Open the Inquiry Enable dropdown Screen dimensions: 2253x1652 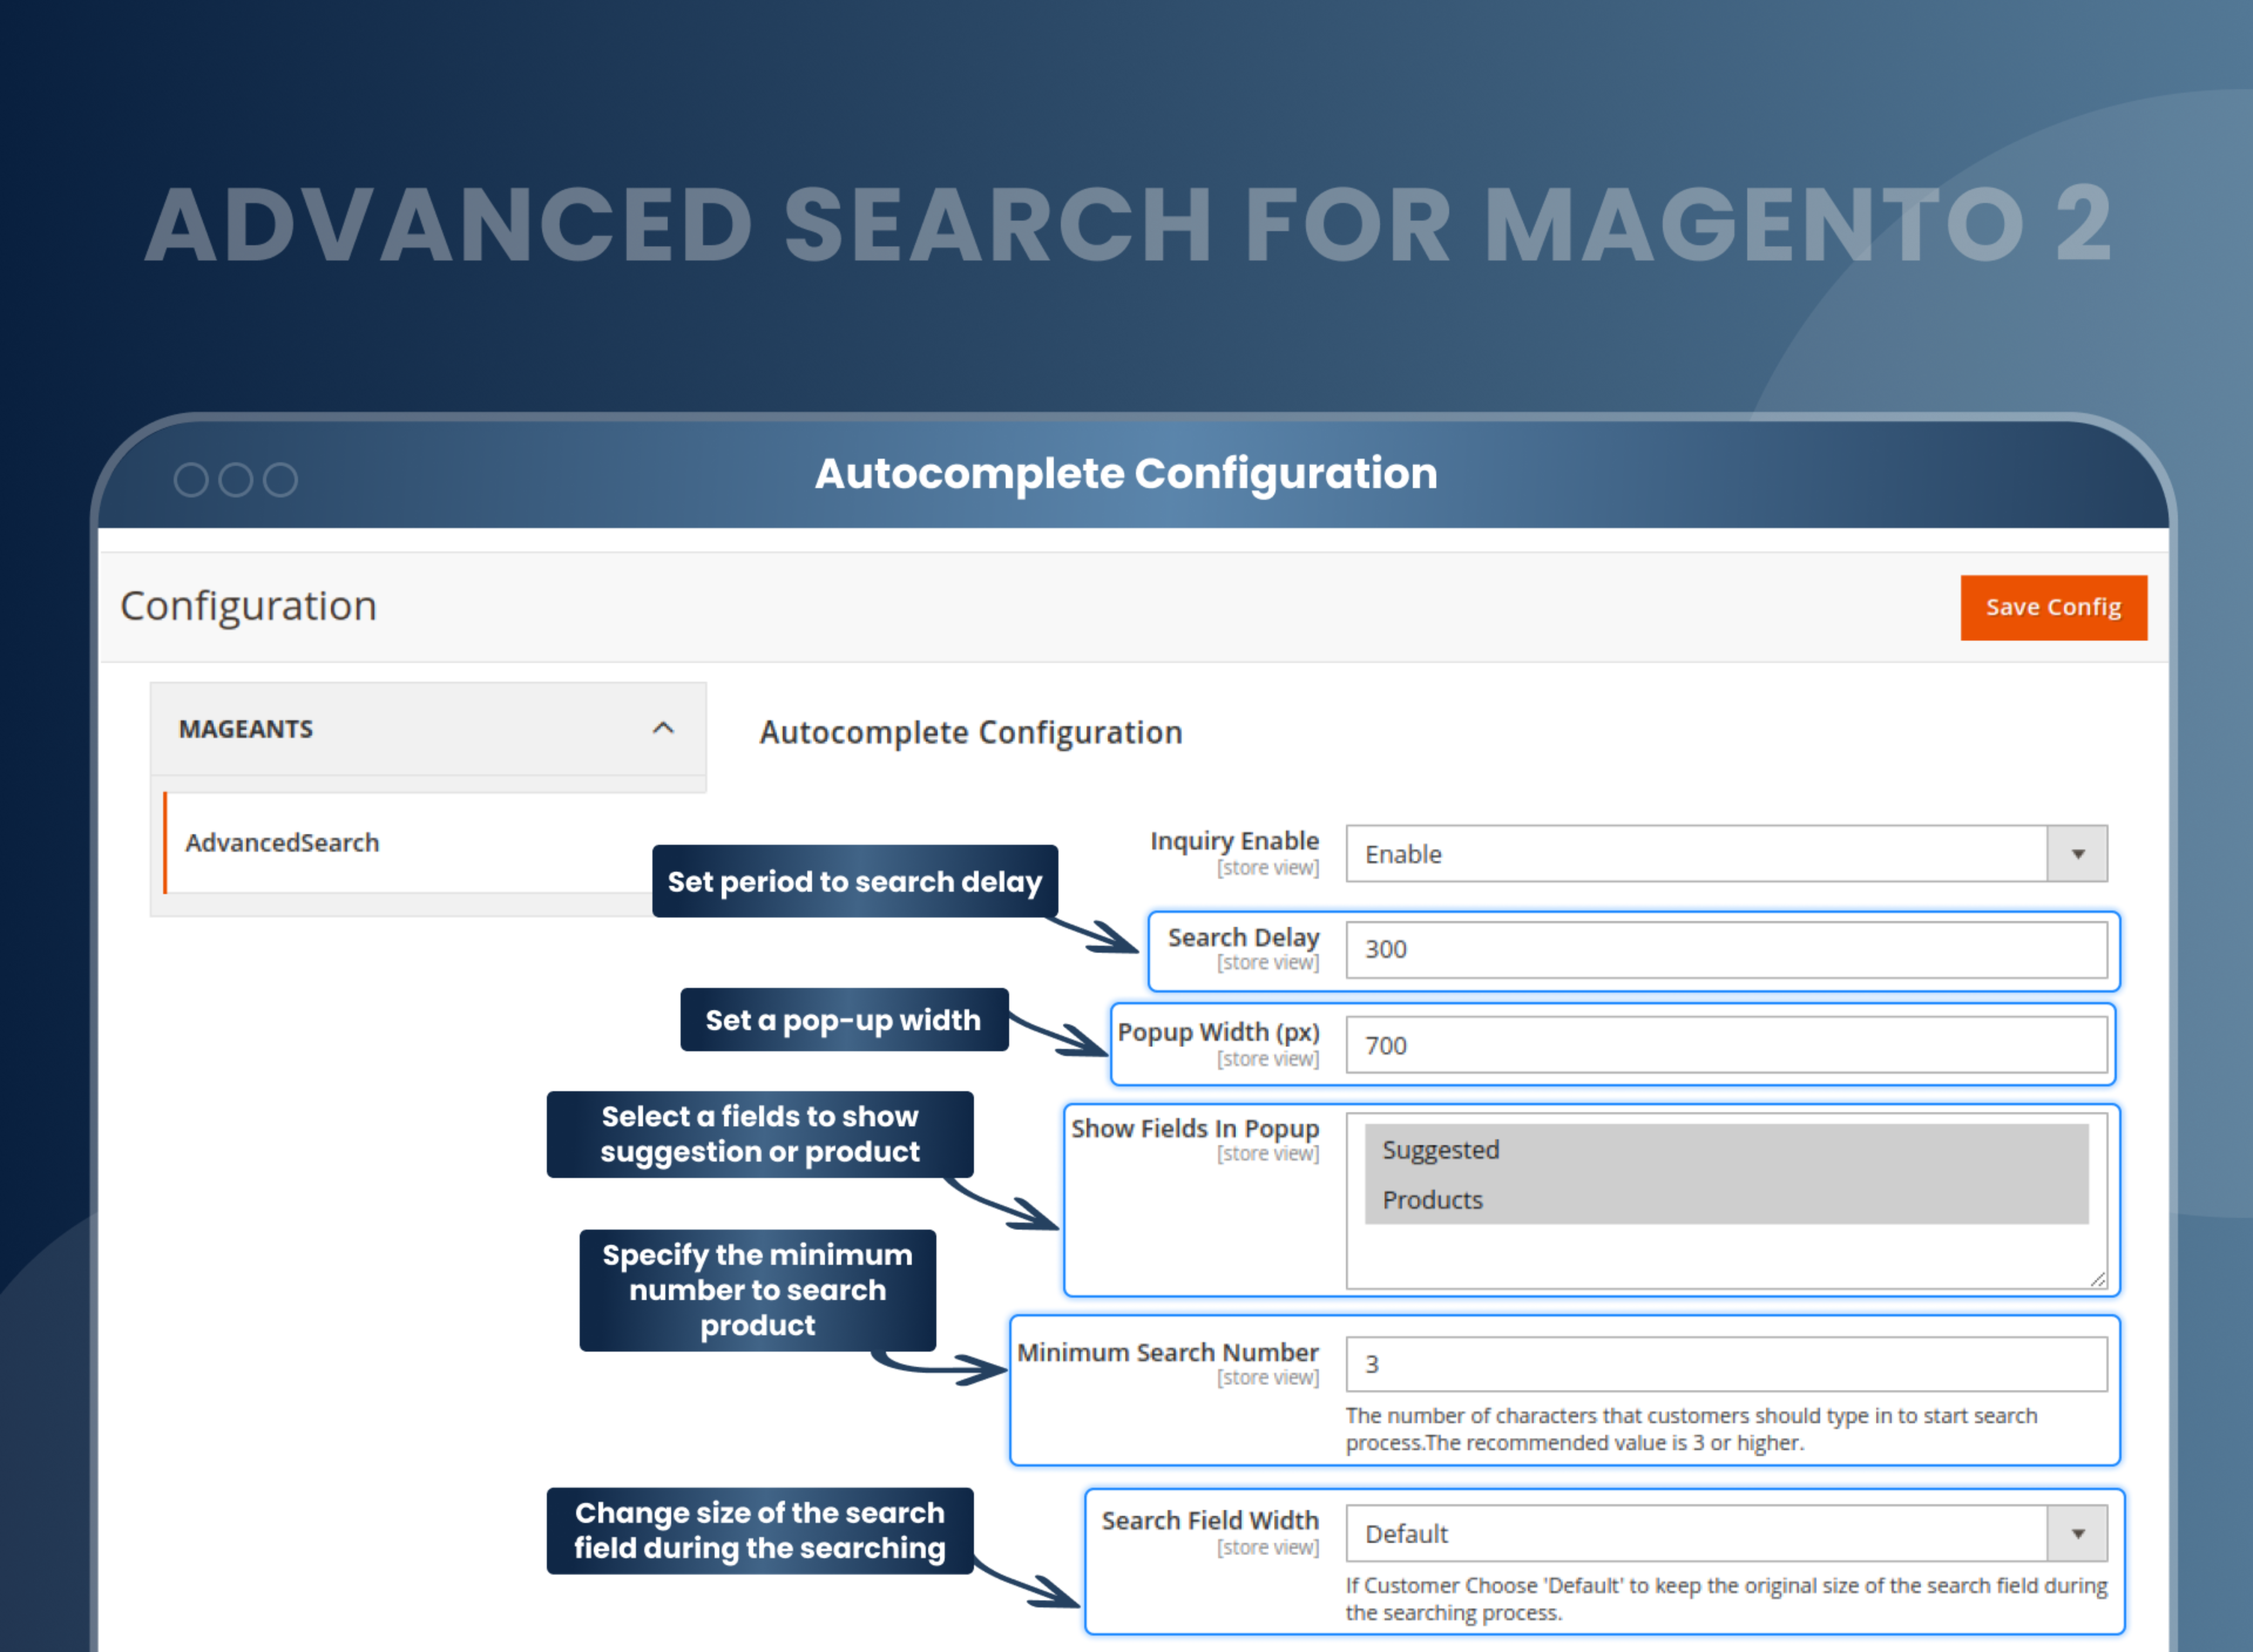pos(2078,854)
